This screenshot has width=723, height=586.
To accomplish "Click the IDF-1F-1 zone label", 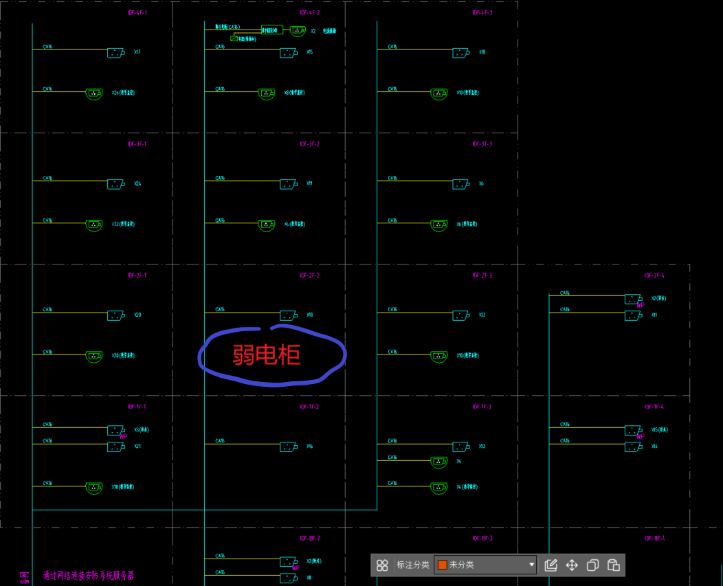I will tap(137, 407).
